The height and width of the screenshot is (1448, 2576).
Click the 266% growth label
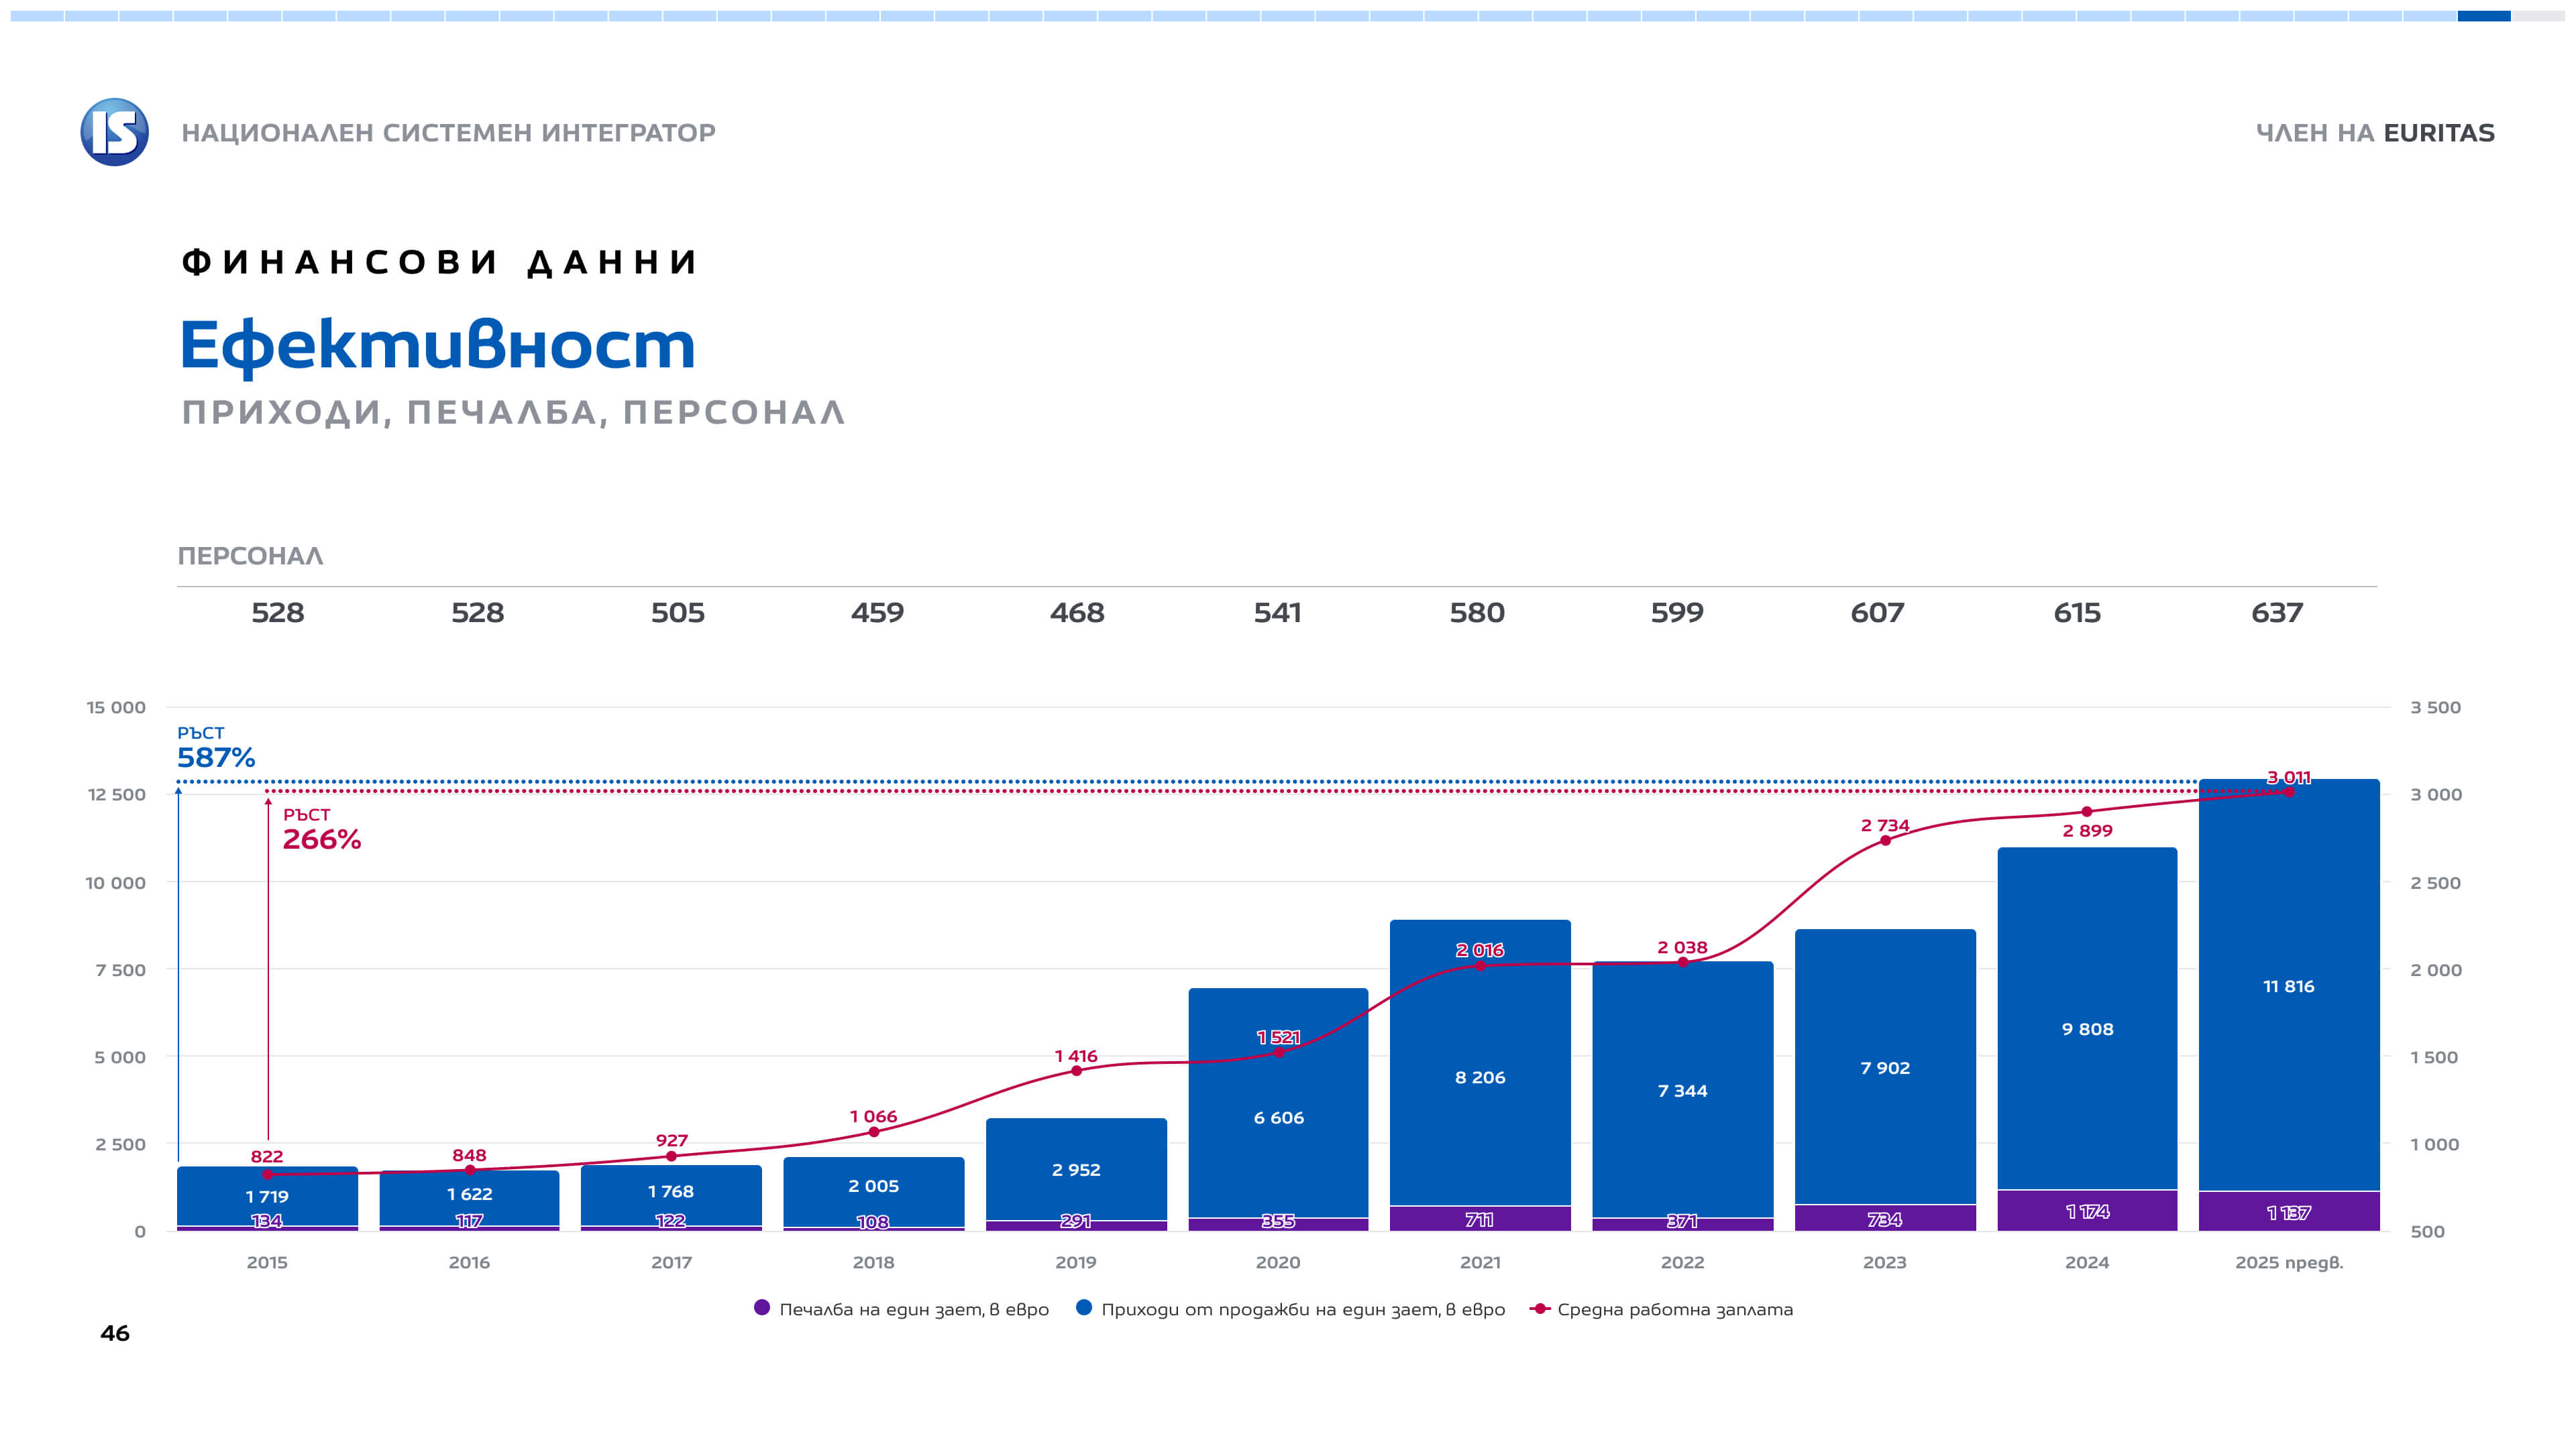click(x=321, y=839)
